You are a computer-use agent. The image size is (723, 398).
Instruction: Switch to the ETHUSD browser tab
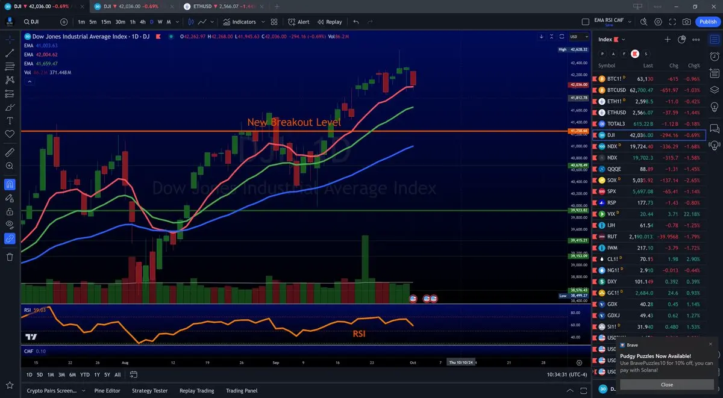(223, 6)
